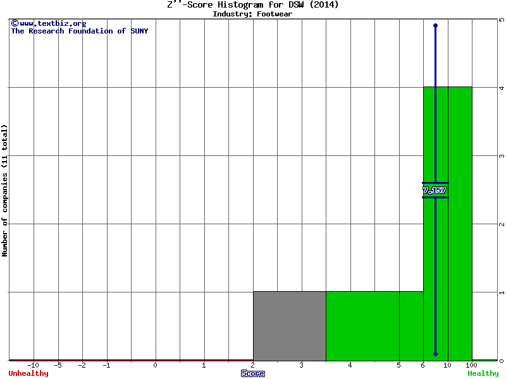506x379 pixels.
Task: Click 'The Research Foundation of SUNY' text
Action: click(80, 31)
